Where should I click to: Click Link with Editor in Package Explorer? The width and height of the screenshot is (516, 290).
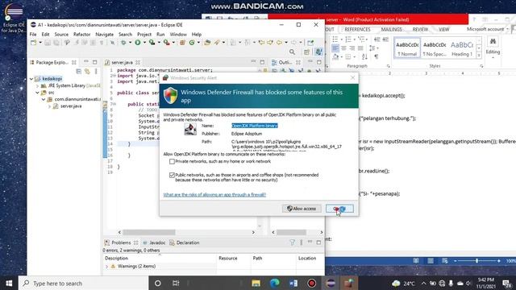click(x=87, y=71)
